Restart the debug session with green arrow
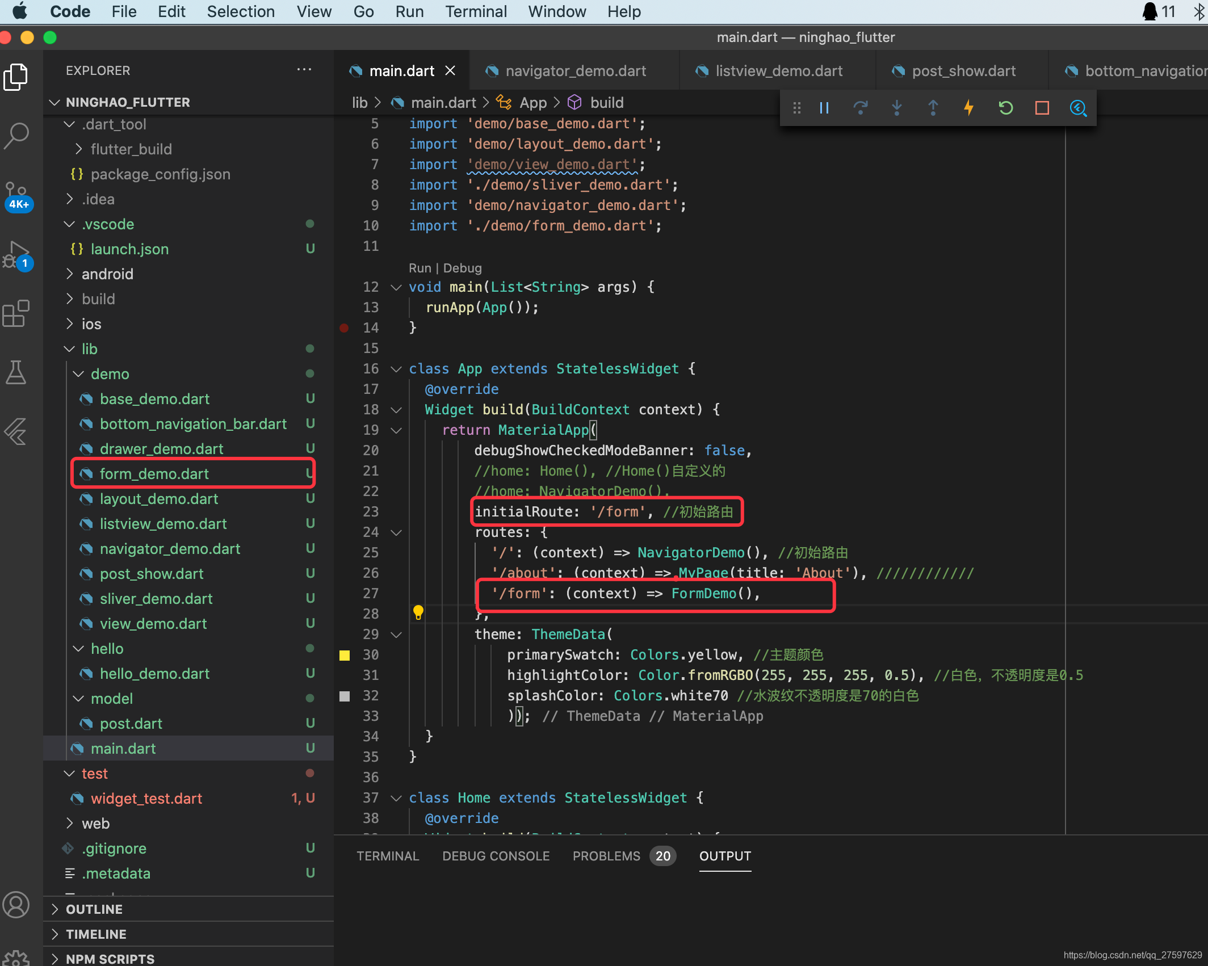 click(1006, 108)
